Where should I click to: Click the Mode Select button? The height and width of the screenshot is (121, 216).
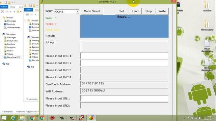click(92, 11)
